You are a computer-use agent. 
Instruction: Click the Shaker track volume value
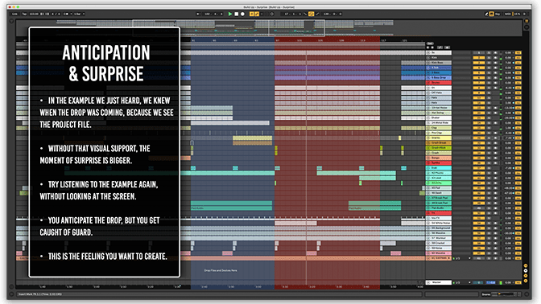pos(508,118)
